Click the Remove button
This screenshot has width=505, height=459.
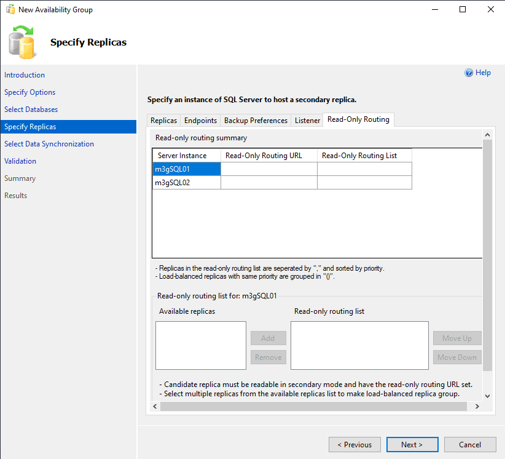(268, 357)
